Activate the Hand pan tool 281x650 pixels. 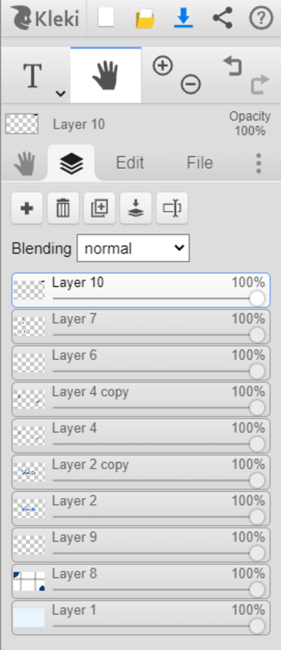point(106,75)
